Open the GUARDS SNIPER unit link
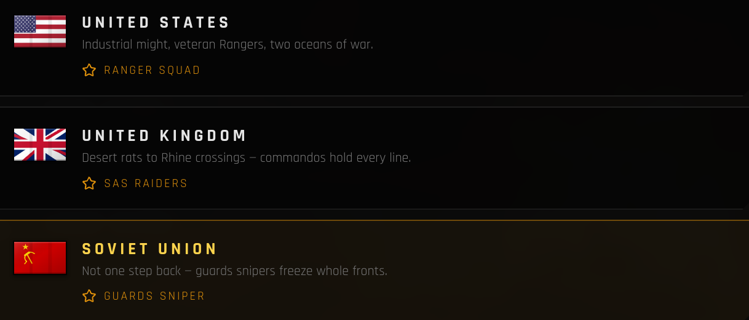The width and height of the screenshot is (749, 320). (x=154, y=296)
